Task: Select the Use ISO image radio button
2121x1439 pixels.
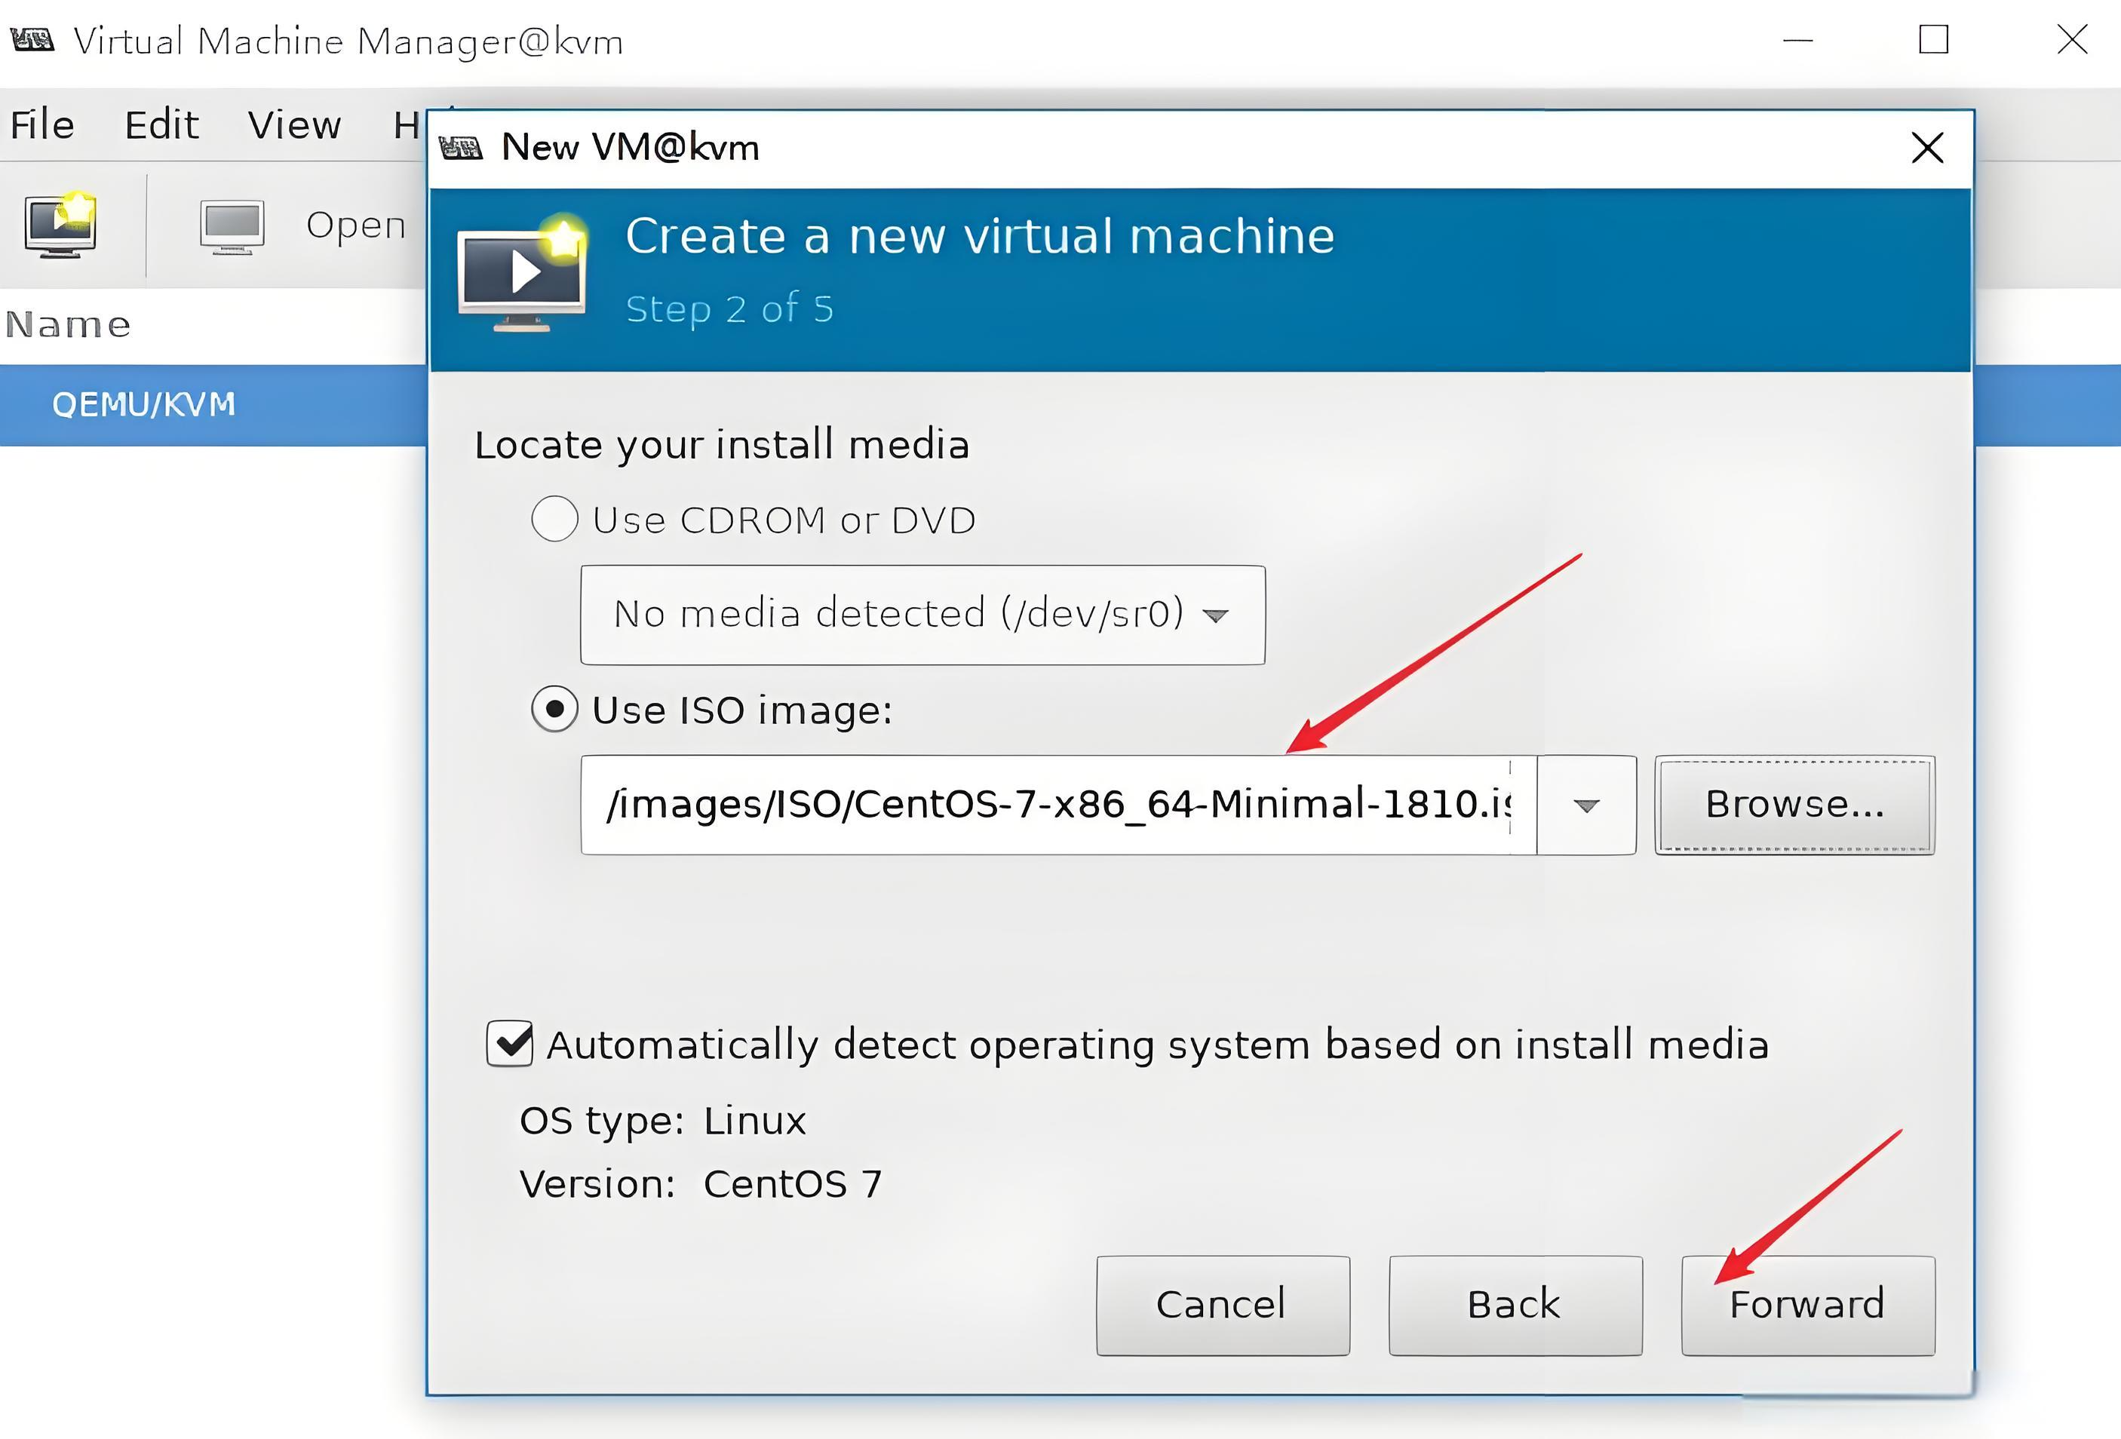Action: (x=555, y=709)
